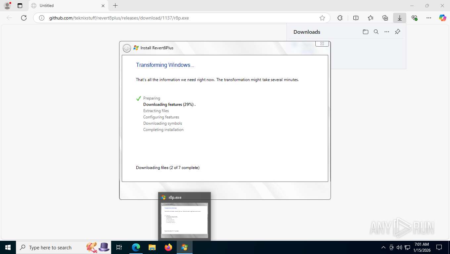Toggle split screen icon in toolbar
The image size is (450, 254).
(x=356, y=18)
